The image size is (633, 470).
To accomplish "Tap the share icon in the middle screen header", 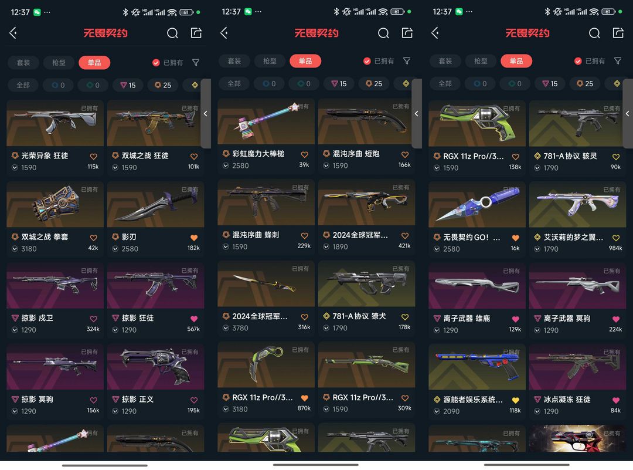I will [x=407, y=33].
